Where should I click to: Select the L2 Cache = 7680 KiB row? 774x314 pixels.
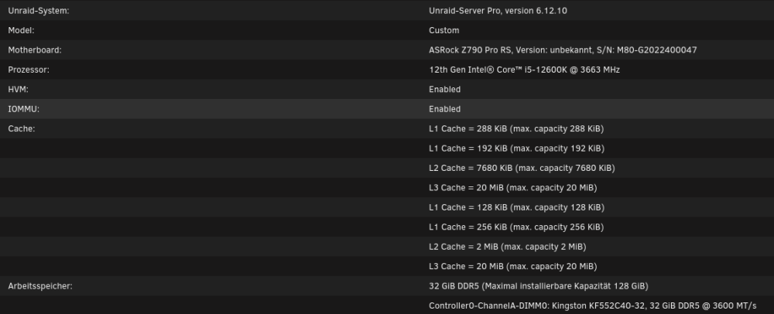[x=522, y=168]
